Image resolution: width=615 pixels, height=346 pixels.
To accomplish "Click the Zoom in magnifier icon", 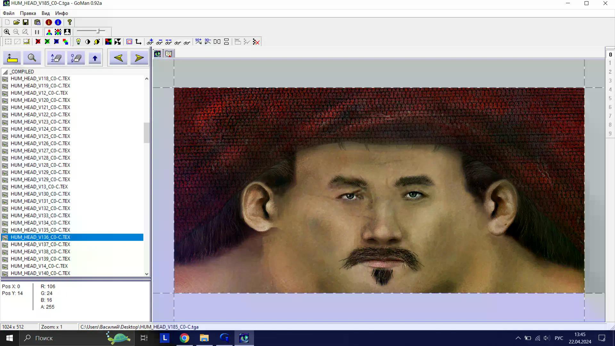I will point(7,32).
